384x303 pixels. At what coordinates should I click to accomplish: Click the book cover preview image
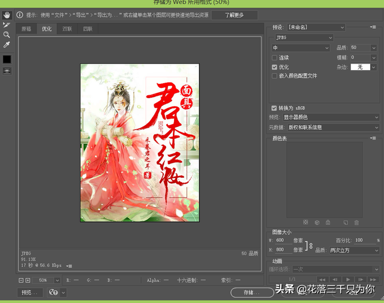click(x=140, y=143)
